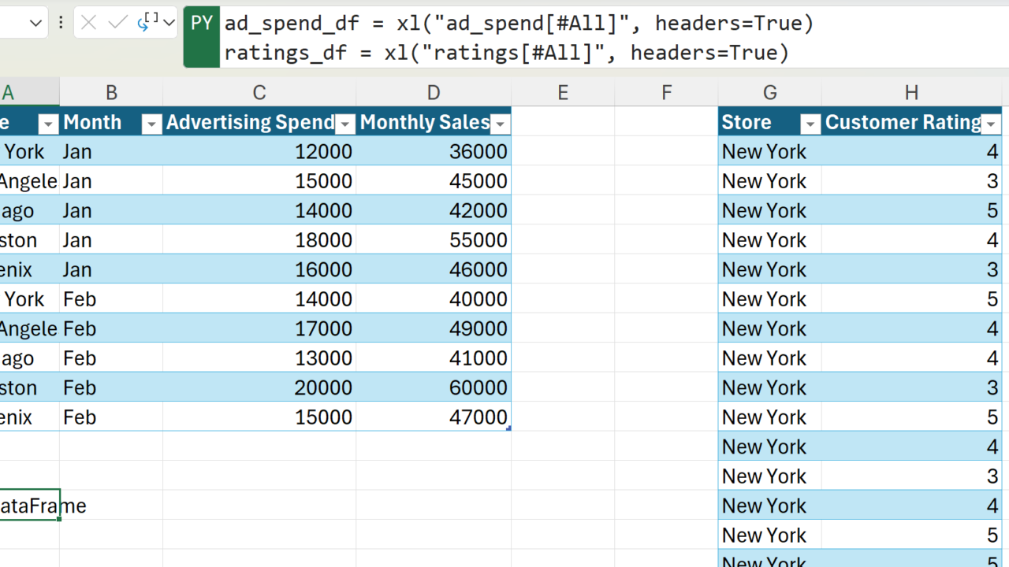Open the Month column filter dropdown
The height and width of the screenshot is (567, 1009).
click(151, 124)
